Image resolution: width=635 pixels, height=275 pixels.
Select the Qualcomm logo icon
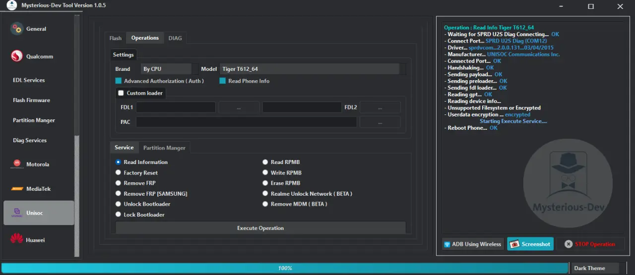(x=17, y=56)
